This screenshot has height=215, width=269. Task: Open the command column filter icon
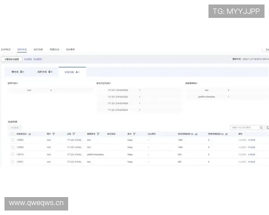pyautogui.click(x=134, y=134)
